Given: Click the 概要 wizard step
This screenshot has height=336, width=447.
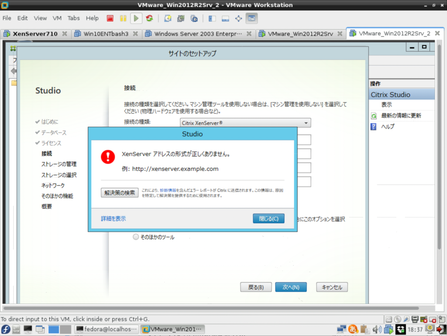Looking at the screenshot, I should click(x=47, y=206).
